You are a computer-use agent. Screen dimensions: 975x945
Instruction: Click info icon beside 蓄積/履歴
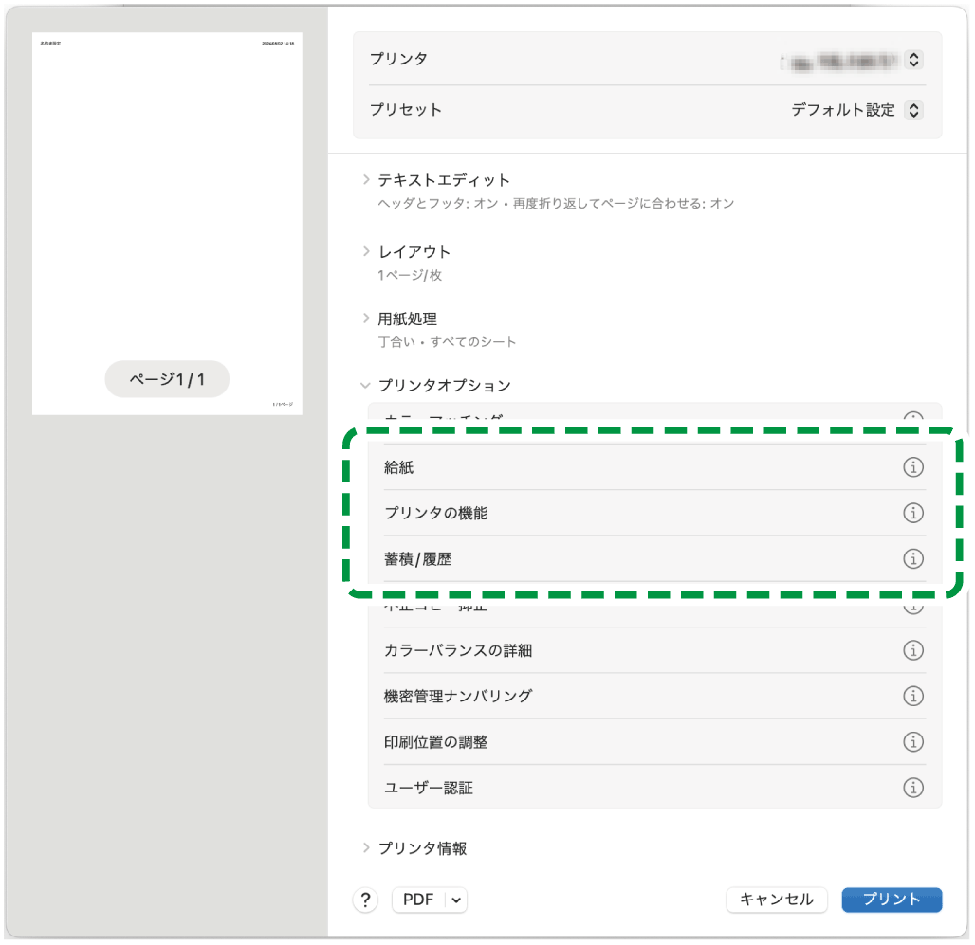912,559
